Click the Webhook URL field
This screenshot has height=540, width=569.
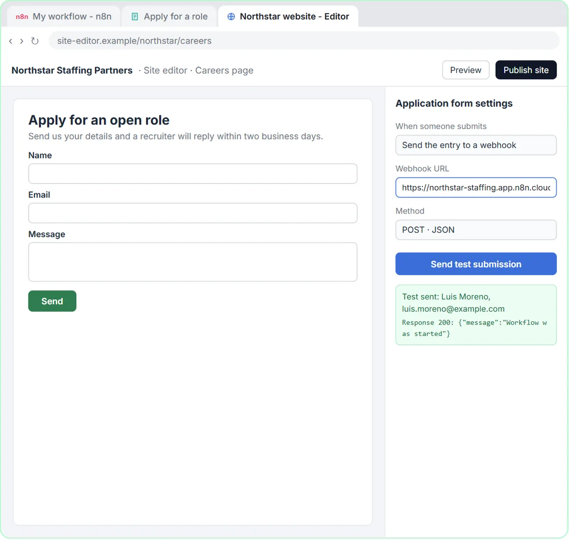tap(476, 187)
